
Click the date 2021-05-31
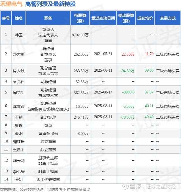(x=103, y=54)
